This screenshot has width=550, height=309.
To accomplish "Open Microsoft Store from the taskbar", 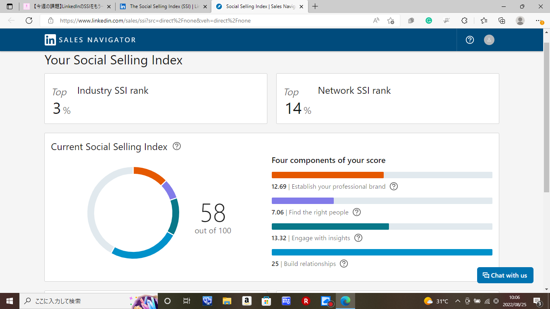I will tap(266, 301).
